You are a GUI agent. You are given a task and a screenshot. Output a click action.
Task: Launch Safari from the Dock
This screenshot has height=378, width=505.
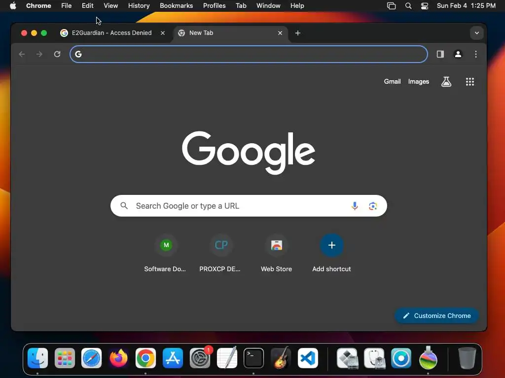click(x=91, y=358)
